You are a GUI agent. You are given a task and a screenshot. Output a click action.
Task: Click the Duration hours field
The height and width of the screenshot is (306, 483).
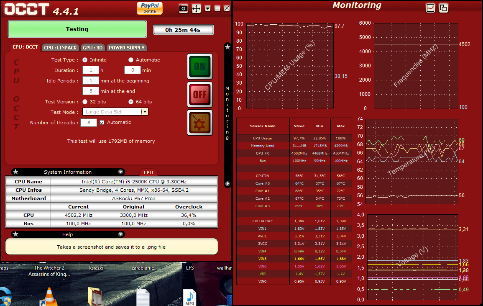91,70
